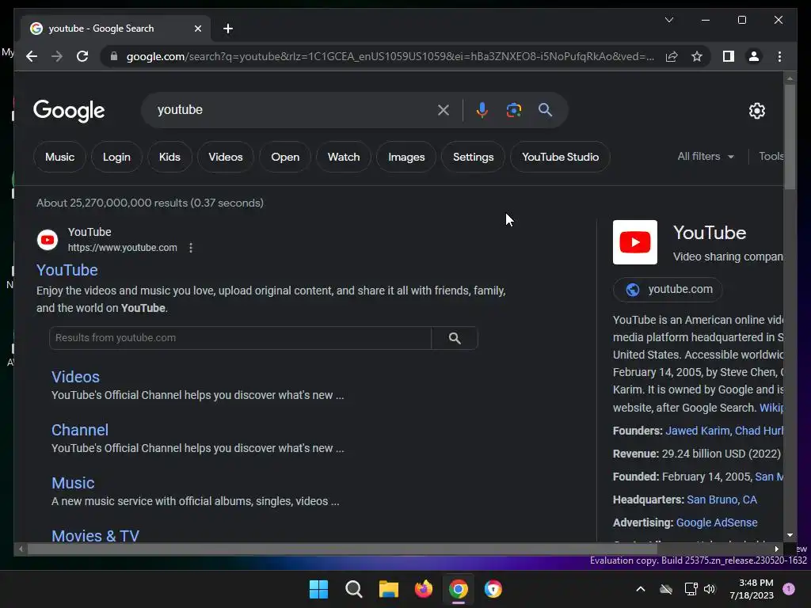The image size is (811, 608).
Task: Open the Jawed Karim founder link
Action: coord(697,431)
